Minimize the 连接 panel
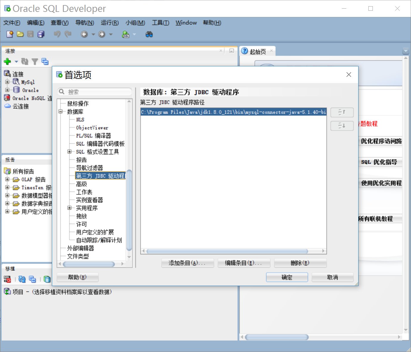Screen dimensions: 411x352 [x=231, y=51]
